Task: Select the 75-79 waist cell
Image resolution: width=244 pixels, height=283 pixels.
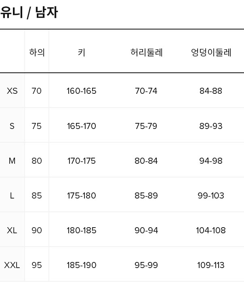Action: coord(146,126)
